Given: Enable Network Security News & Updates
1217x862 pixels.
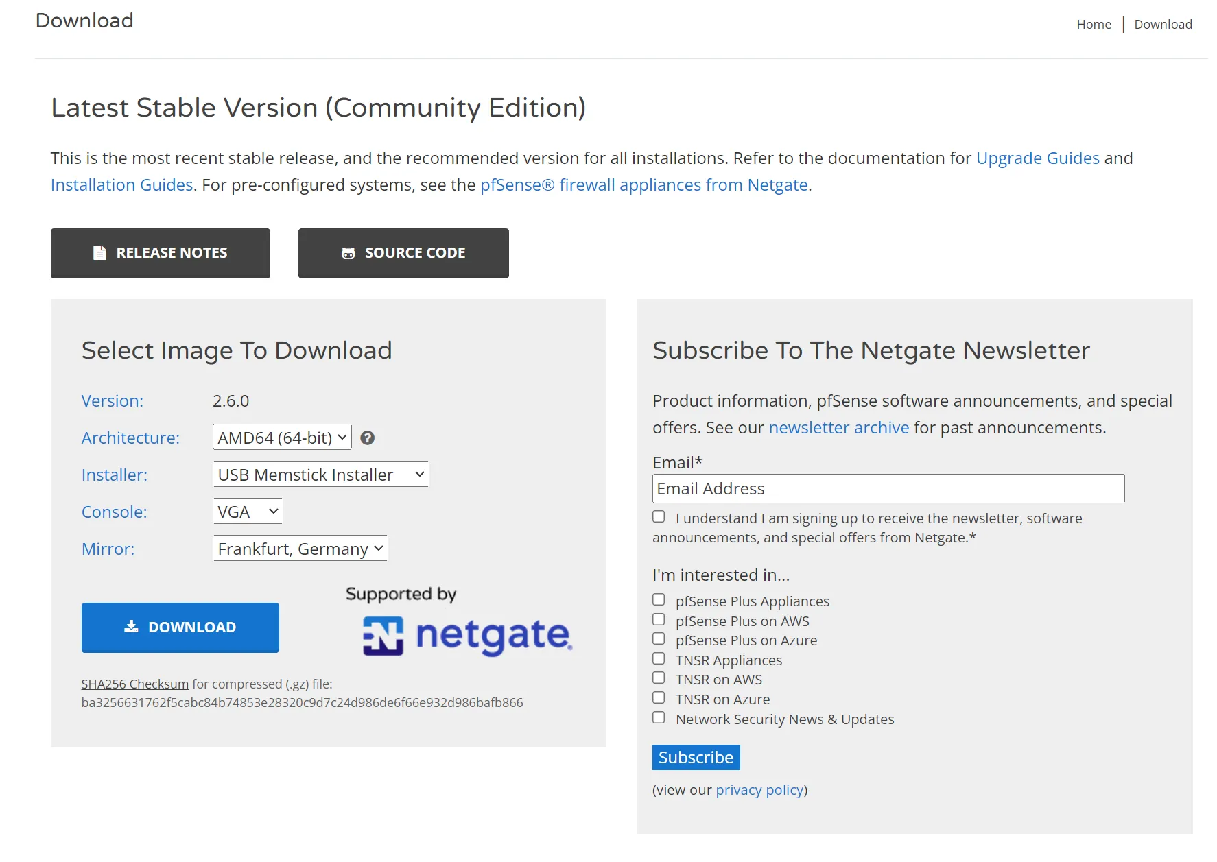Looking at the screenshot, I should (x=659, y=717).
